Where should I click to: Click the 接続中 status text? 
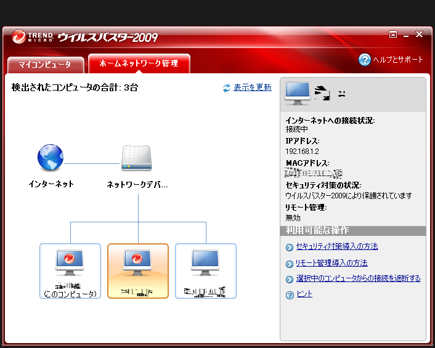pos(296,129)
